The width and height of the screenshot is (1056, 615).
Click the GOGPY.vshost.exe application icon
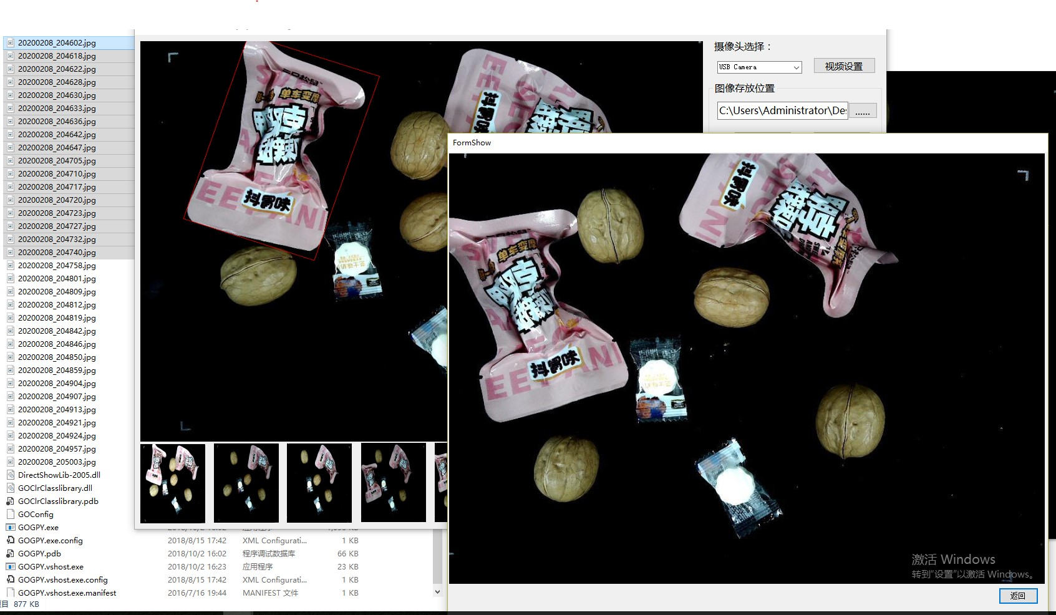[x=10, y=566]
